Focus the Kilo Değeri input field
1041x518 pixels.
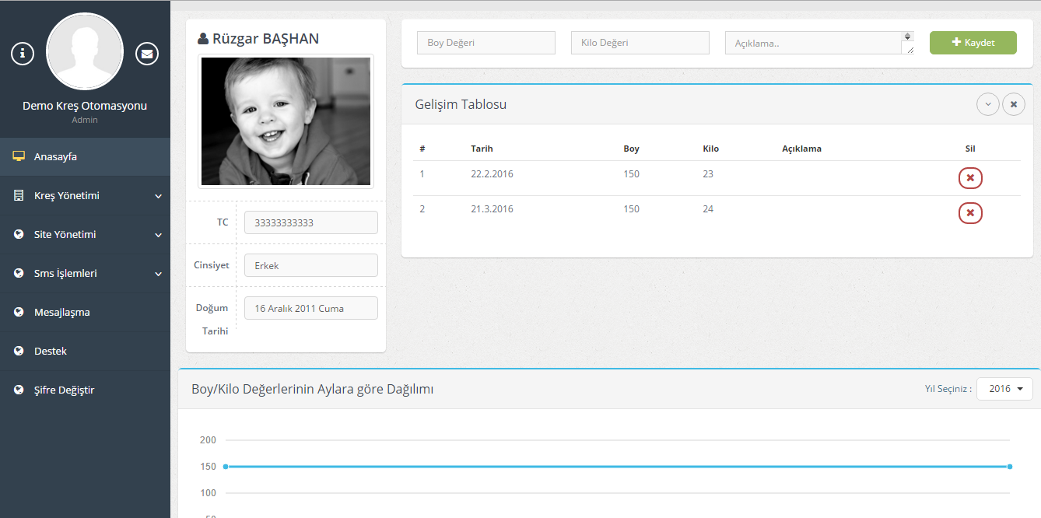point(640,43)
